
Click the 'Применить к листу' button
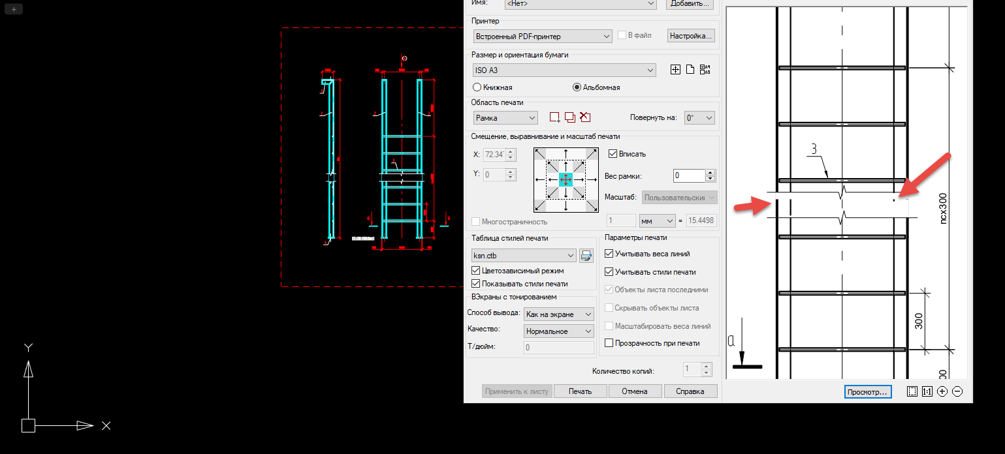pos(517,391)
